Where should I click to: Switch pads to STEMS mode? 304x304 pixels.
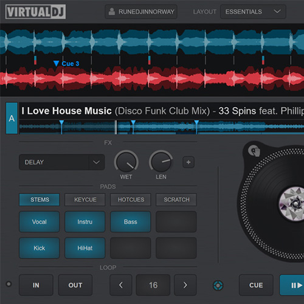40,199
